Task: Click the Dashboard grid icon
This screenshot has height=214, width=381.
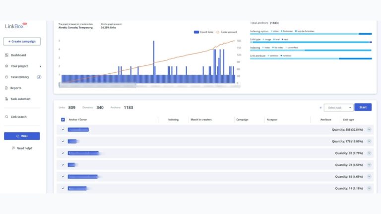Action: coord(6,55)
